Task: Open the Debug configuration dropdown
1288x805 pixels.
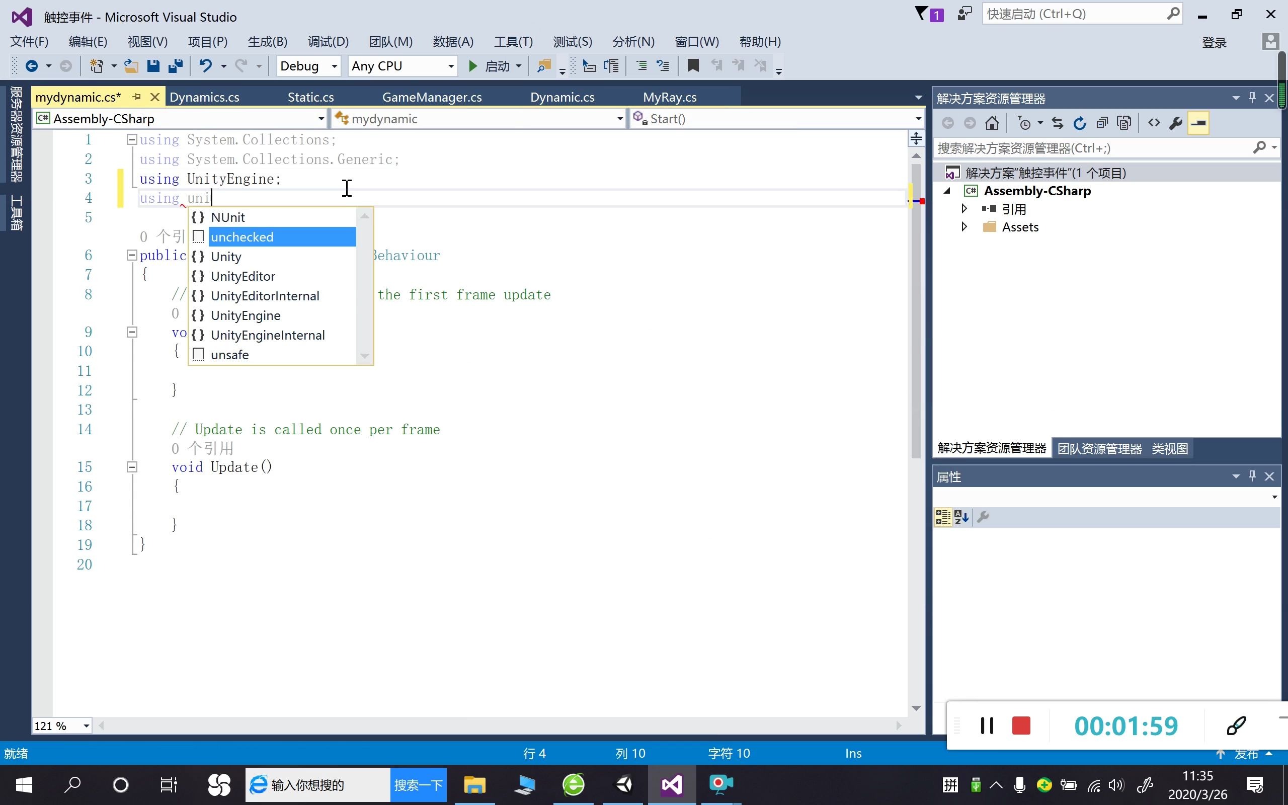Action: 334,66
